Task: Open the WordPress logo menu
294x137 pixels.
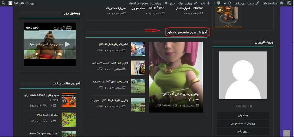Action: [x=289, y=3]
